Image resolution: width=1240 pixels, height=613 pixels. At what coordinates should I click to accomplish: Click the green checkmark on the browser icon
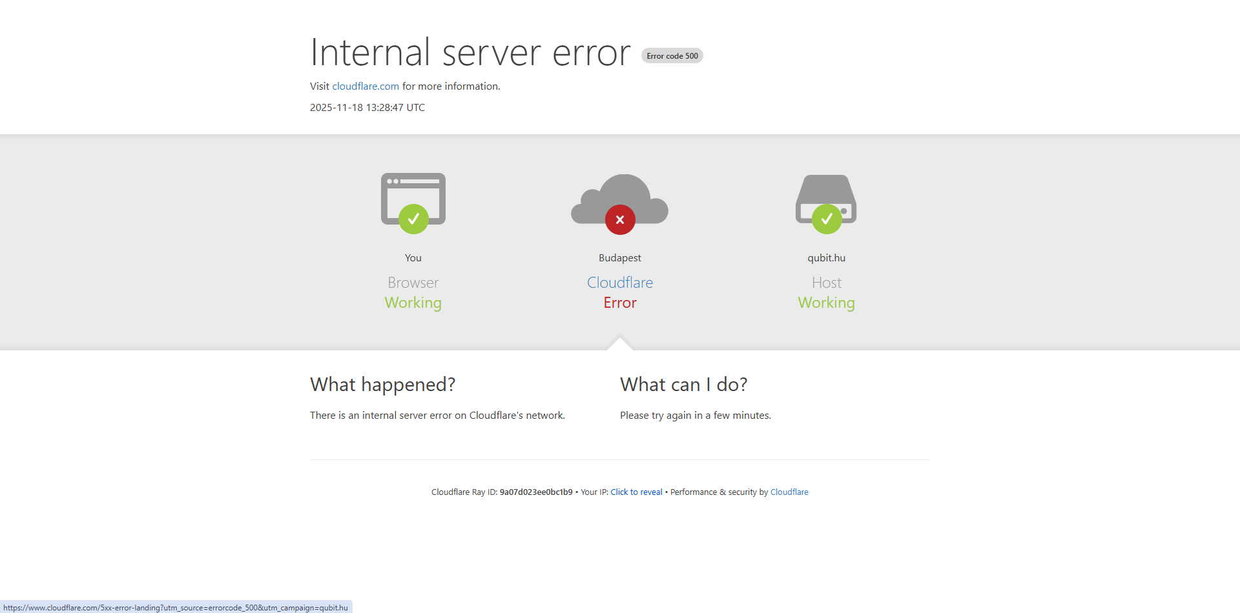tap(413, 219)
